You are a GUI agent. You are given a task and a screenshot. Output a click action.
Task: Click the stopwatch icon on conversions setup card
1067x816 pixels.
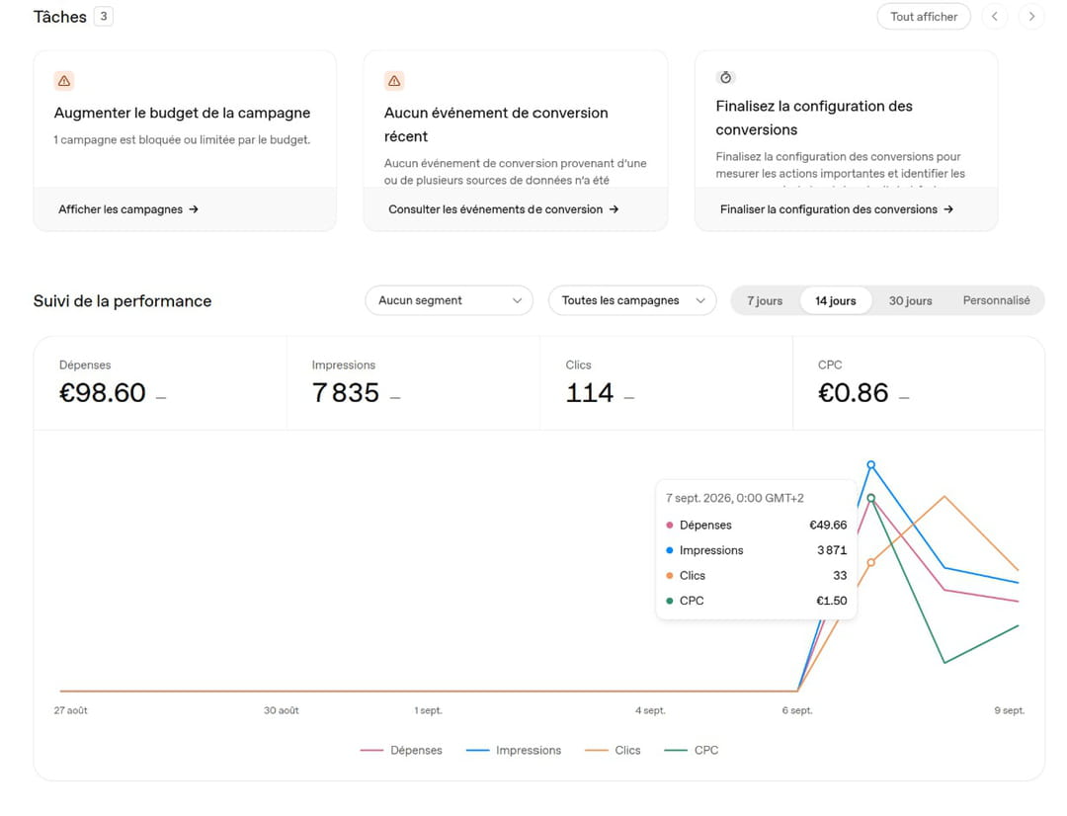click(725, 78)
